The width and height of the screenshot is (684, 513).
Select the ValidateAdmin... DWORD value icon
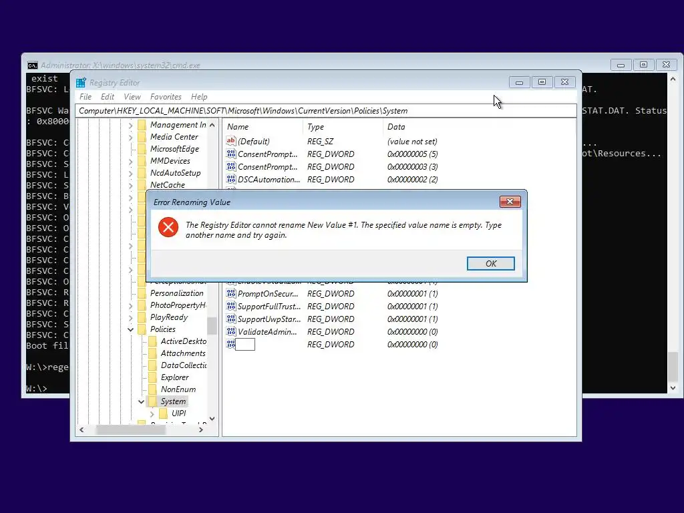pos(230,331)
